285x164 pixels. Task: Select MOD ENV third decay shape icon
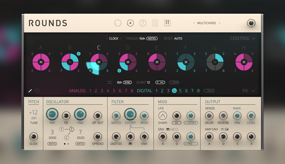coord(176,129)
